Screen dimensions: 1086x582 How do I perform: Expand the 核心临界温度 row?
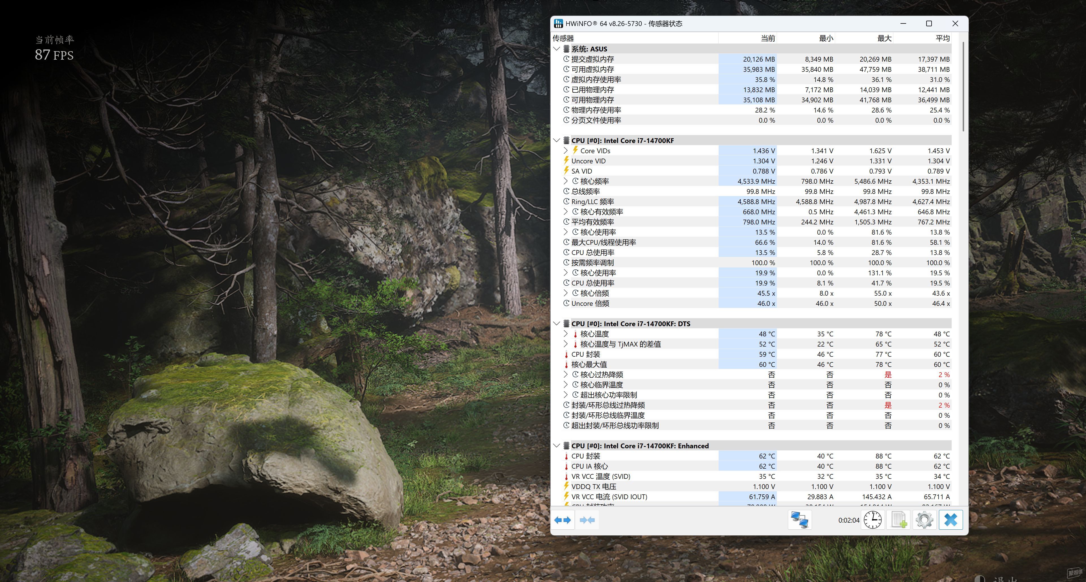click(x=566, y=385)
